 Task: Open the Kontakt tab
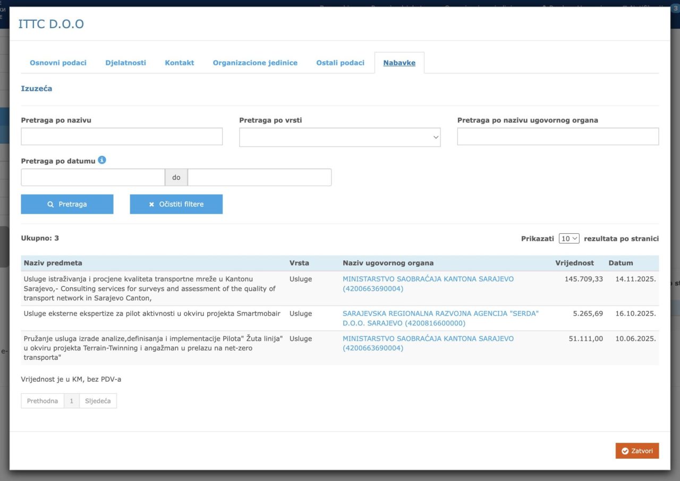179,63
